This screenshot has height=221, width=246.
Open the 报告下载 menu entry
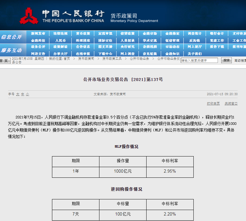point(217,47)
